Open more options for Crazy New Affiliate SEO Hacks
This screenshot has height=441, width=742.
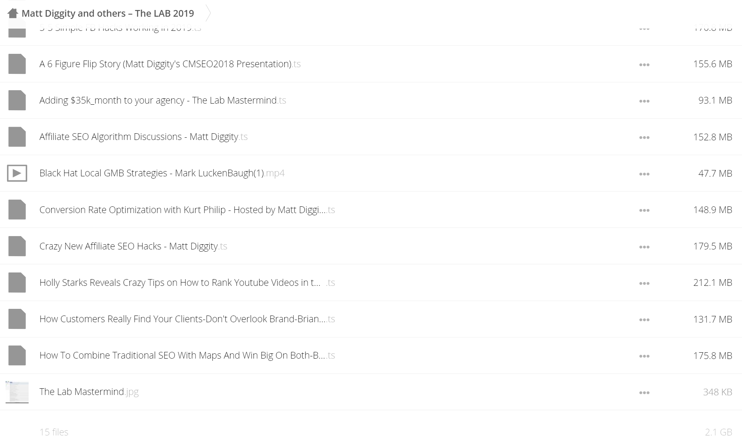point(644,247)
